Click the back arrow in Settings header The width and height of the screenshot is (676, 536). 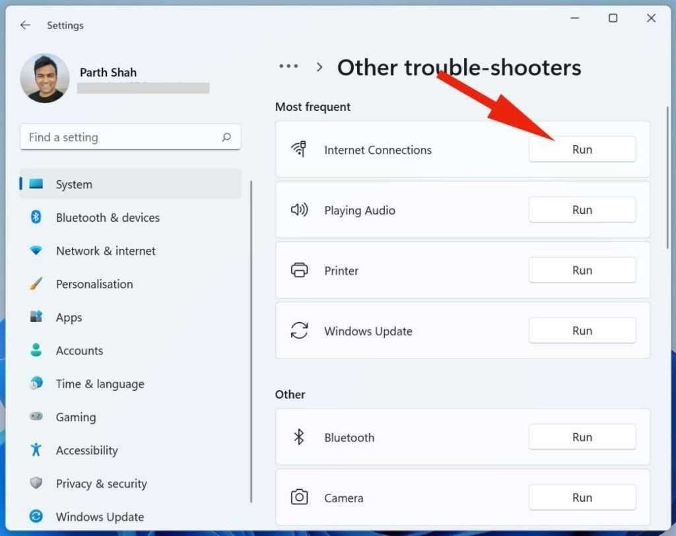(x=25, y=25)
